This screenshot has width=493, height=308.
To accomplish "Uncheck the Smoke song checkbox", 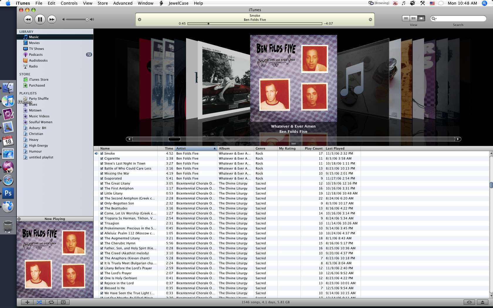I will [x=102, y=153].
